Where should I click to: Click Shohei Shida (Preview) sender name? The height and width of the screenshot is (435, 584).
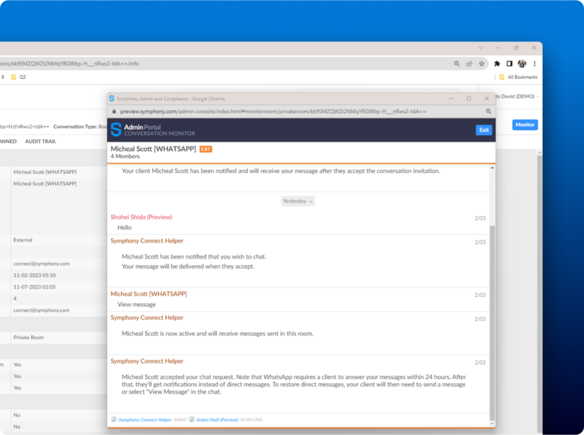tap(141, 217)
